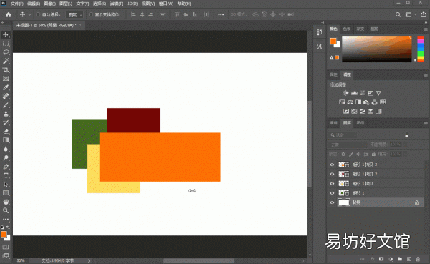Hide the 矩形 1 layer

pyautogui.click(x=332, y=193)
